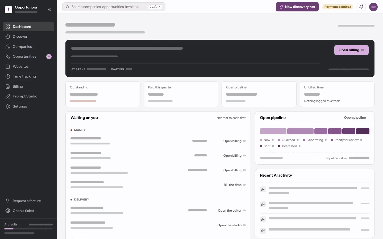Click the "Pipeline value" label
The height and width of the screenshot is (239, 383).
[x=336, y=158]
